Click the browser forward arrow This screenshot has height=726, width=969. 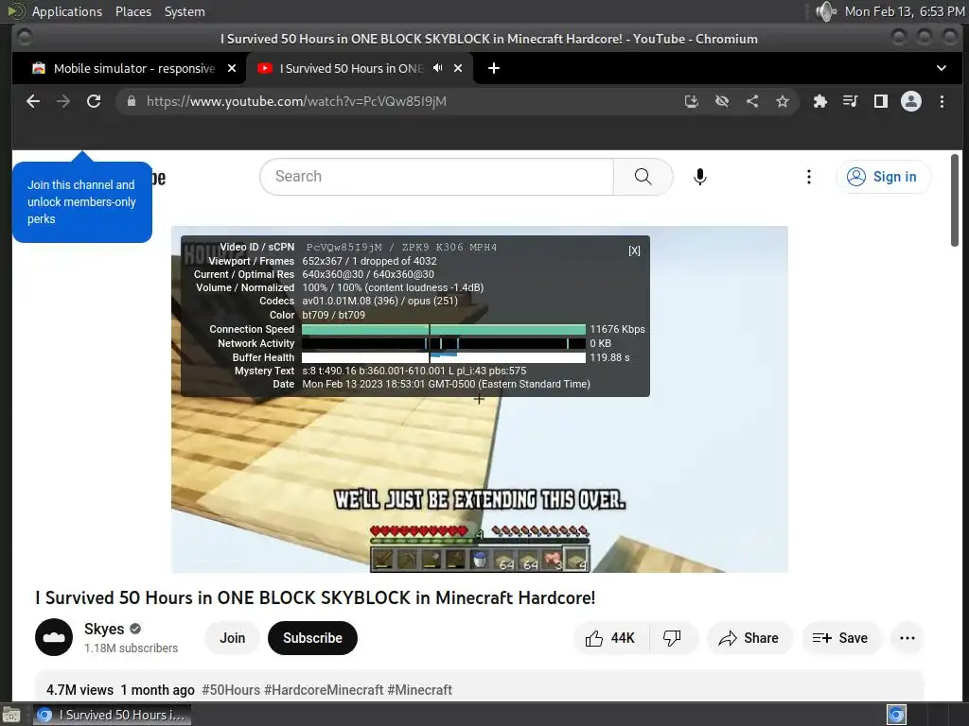(x=63, y=101)
